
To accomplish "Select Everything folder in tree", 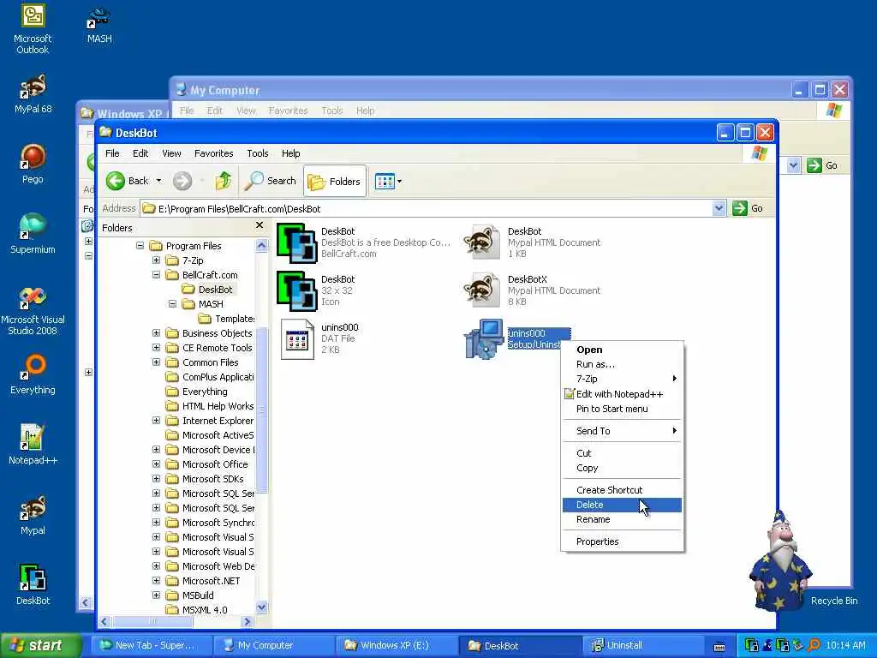I will [x=197, y=392].
